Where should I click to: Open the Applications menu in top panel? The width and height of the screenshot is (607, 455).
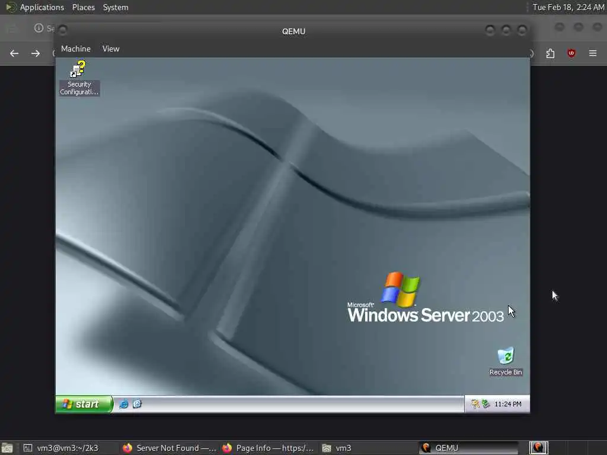(42, 7)
